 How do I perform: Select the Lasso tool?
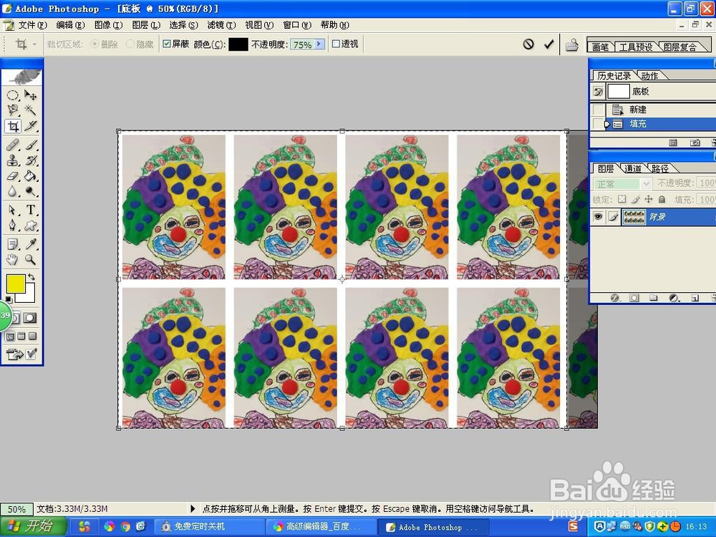pyautogui.click(x=13, y=110)
